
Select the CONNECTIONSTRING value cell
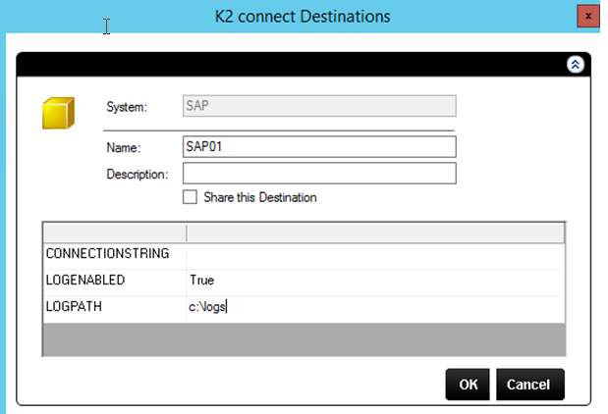click(x=375, y=254)
